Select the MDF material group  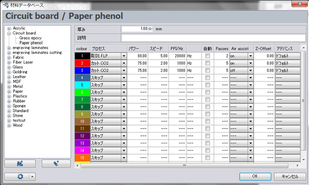(x=17, y=82)
